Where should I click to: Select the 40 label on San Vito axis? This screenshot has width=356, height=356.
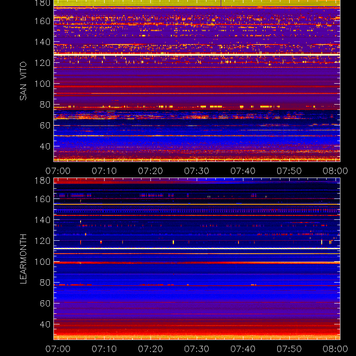click(x=45, y=146)
